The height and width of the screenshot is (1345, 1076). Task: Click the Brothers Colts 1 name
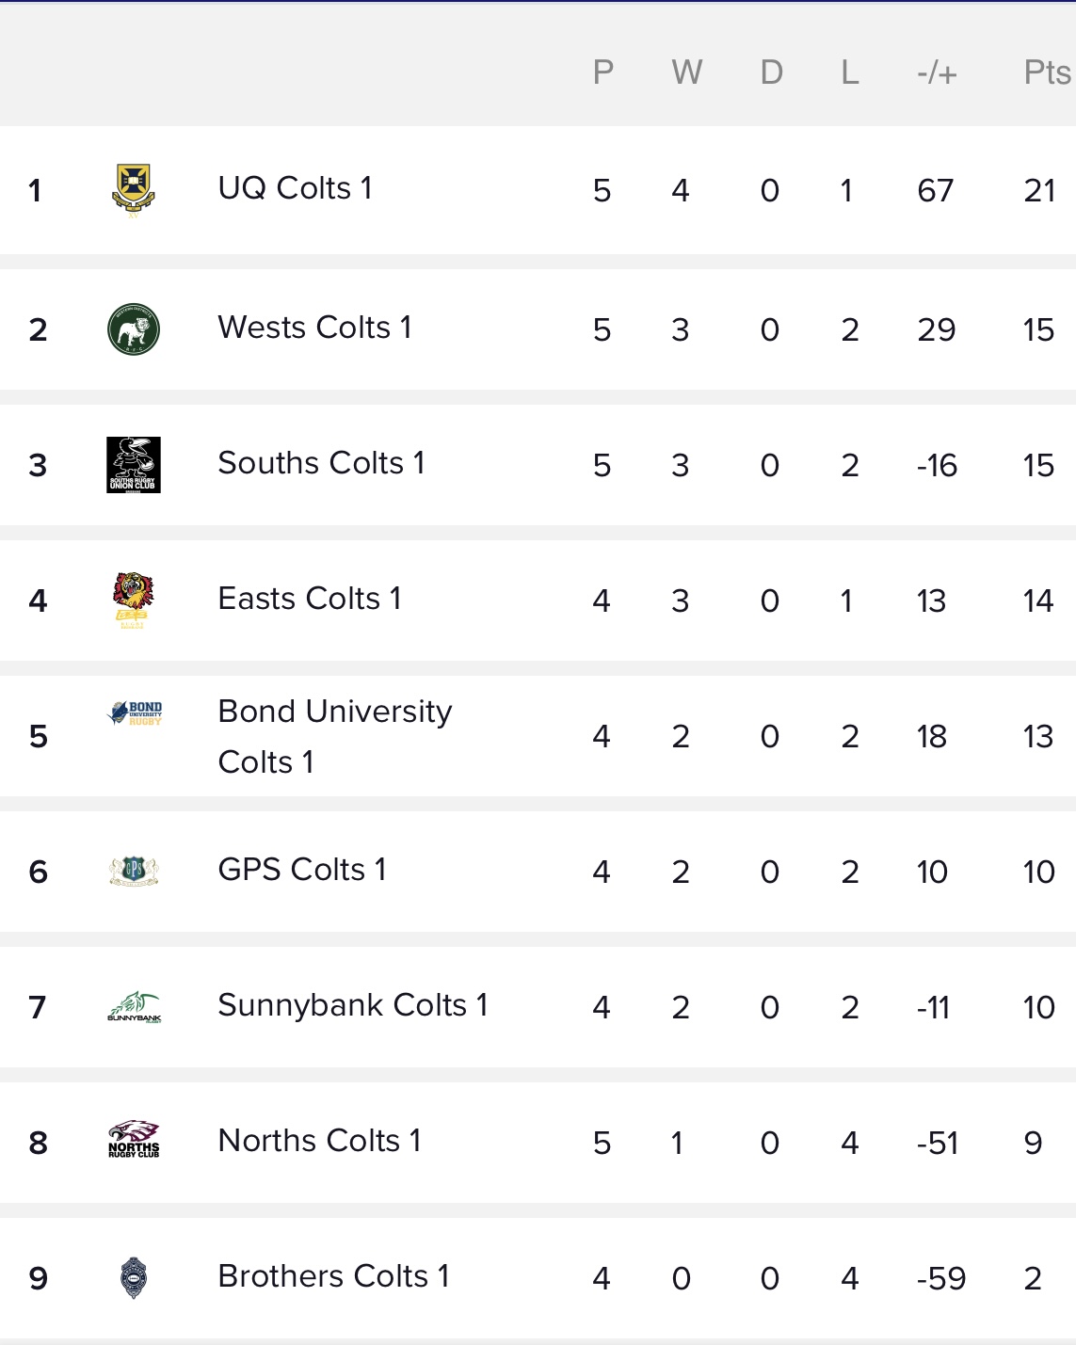(x=333, y=1276)
